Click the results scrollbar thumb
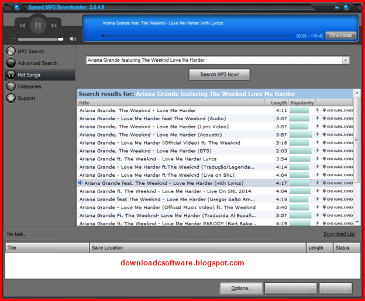365x301 pixels. click(357, 139)
